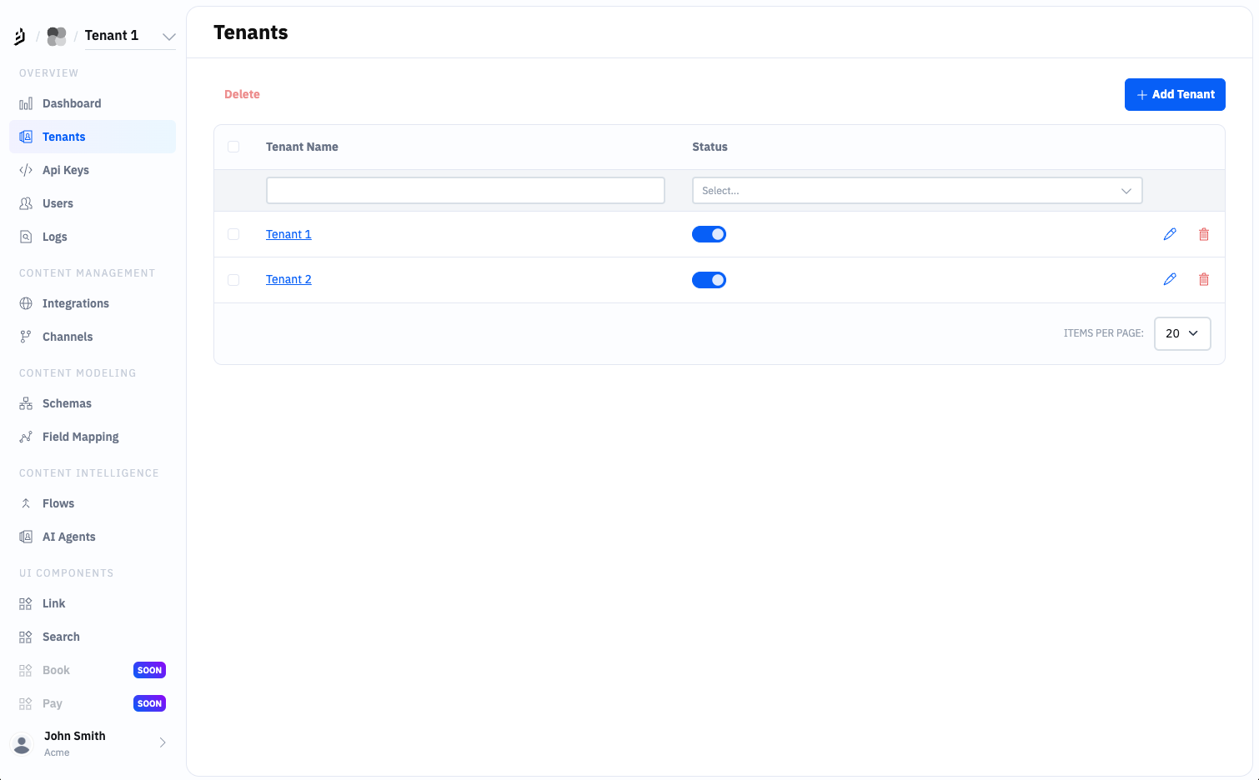Click the Integrations globe icon
This screenshot has width=1259, height=780.
tap(26, 303)
